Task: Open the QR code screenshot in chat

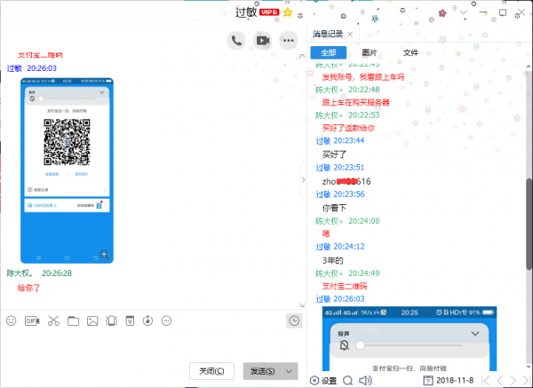Action: [x=67, y=170]
